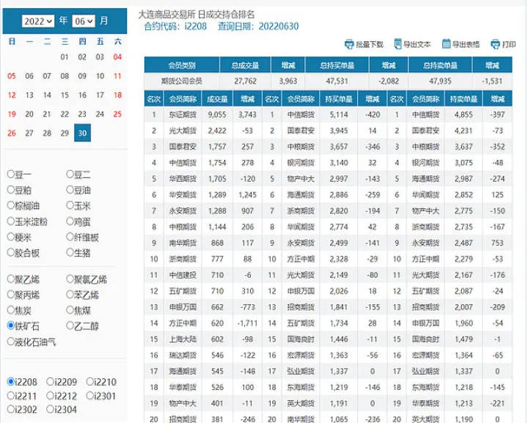The height and width of the screenshot is (423, 528).
Task: Select the 豆二 radio button
Action: point(70,174)
